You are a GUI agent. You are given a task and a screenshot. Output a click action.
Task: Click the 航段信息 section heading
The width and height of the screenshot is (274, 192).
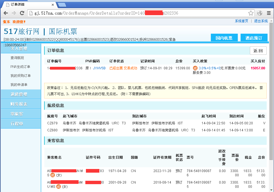click(56, 106)
